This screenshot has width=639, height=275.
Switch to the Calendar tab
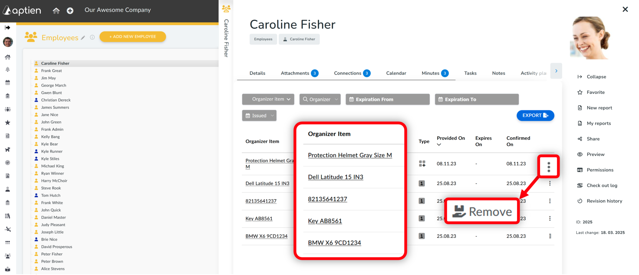pos(396,73)
